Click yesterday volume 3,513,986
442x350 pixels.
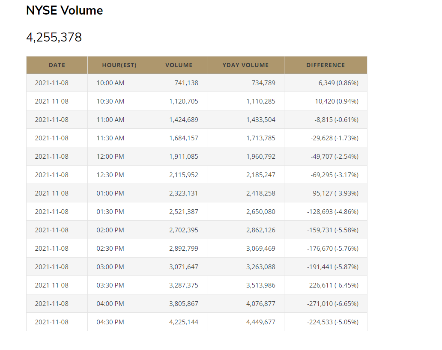[x=261, y=285]
